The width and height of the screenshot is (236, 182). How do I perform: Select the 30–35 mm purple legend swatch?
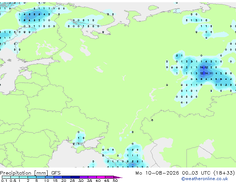84,177
